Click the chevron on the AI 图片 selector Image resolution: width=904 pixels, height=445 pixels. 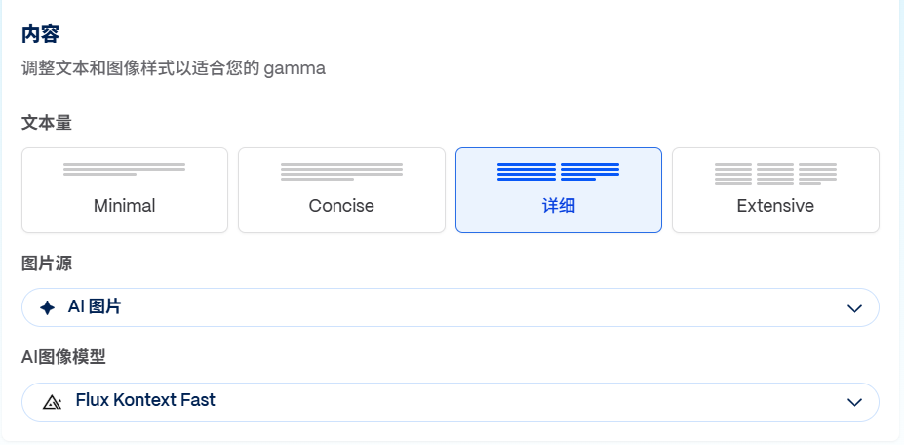pos(854,308)
